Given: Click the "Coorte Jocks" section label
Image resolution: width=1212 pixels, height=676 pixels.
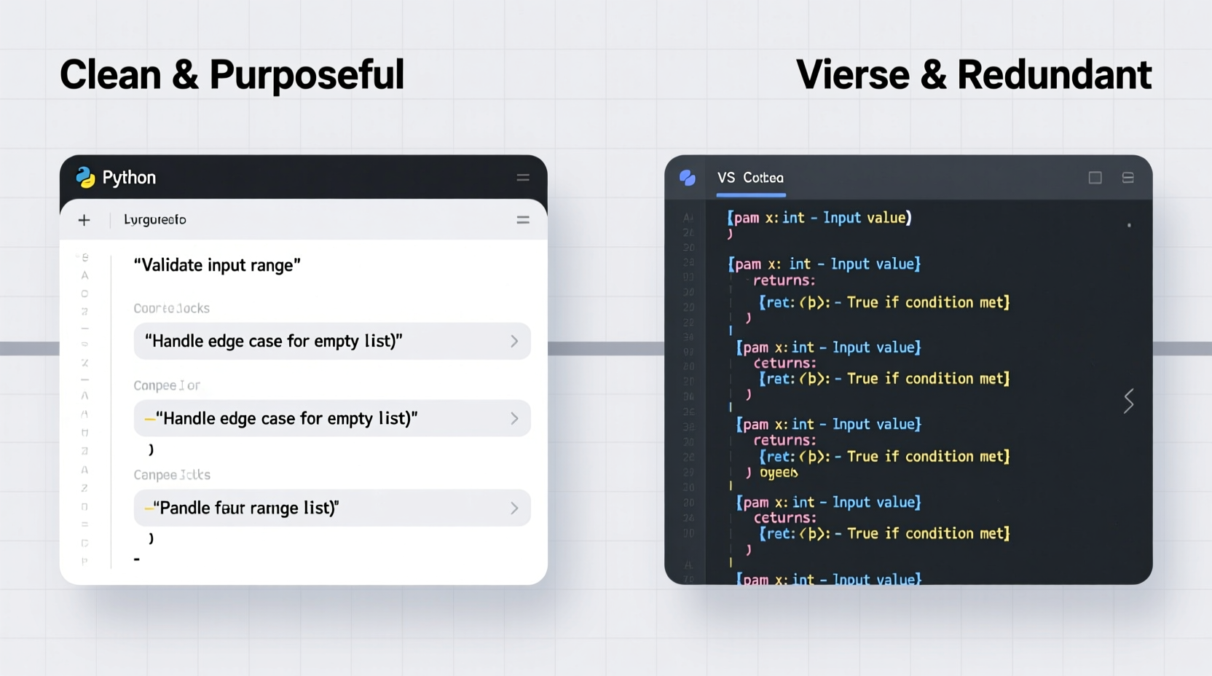Looking at the screenshot, I should coord(172,308).
